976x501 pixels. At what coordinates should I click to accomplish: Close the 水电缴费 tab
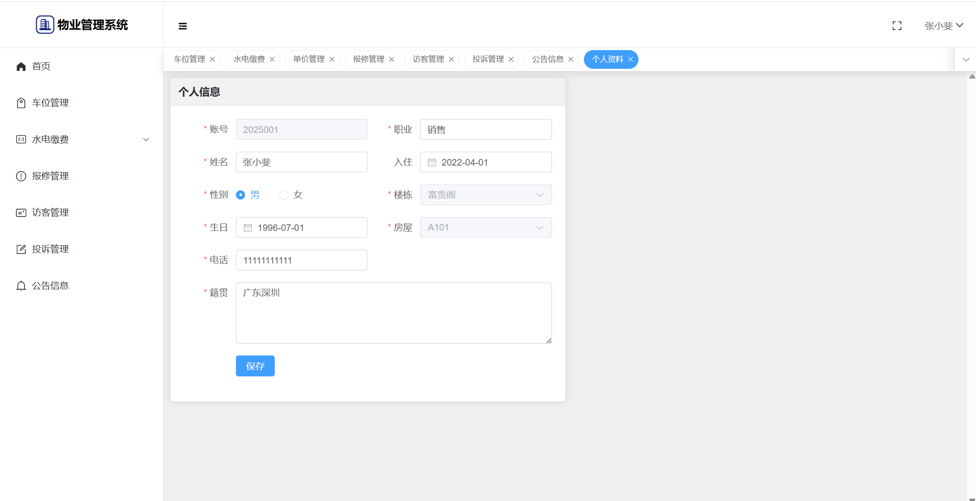(x=272, y=59)
